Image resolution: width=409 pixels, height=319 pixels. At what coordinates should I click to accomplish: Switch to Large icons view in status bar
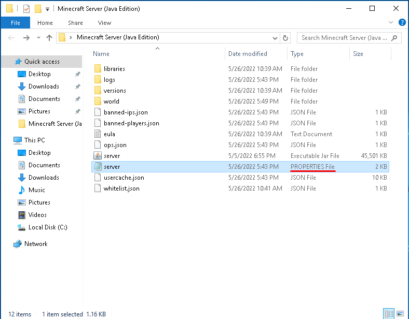coord(400,314)
